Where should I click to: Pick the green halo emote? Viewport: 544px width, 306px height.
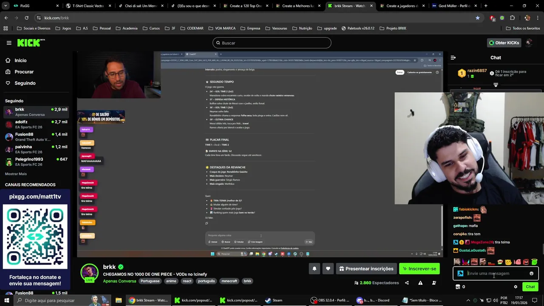pyautogui.click(x=534, y=262)
